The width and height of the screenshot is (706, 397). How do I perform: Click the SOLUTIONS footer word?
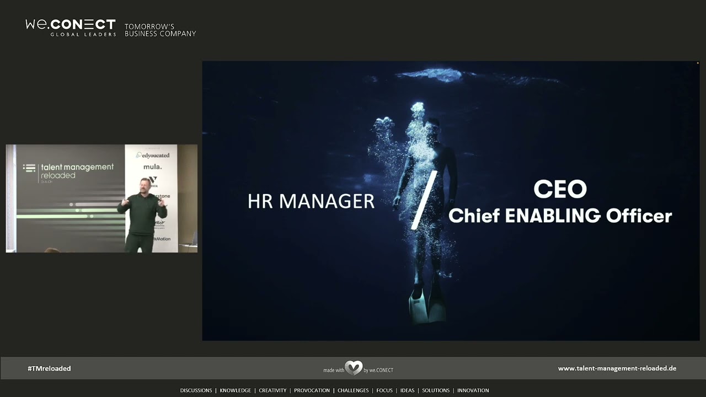436,390
